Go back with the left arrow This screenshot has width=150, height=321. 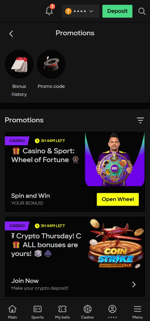[x=11, y=33]
